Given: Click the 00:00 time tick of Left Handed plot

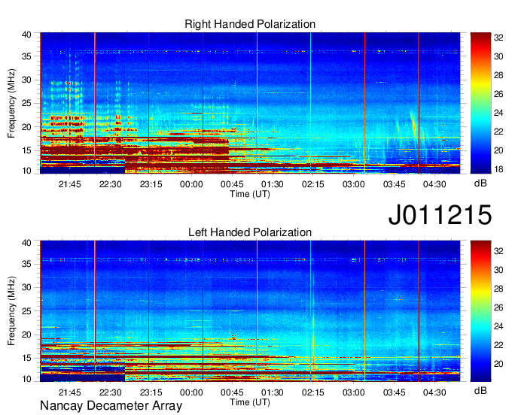Looking at the screenshot, I should tap(191, 392).
